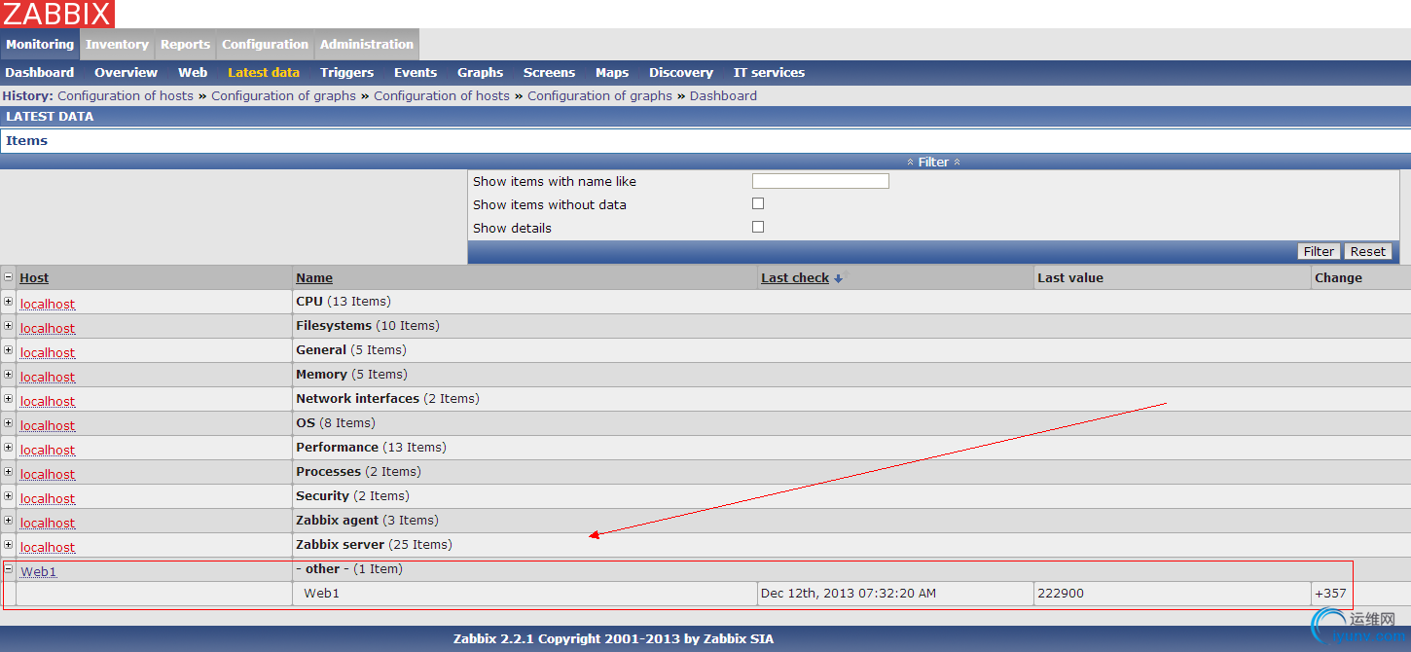Viewport: 1411px width, 652px height.
Task: Go to IT services submenu
Action: pyautogui.click(x=769, y=73)
